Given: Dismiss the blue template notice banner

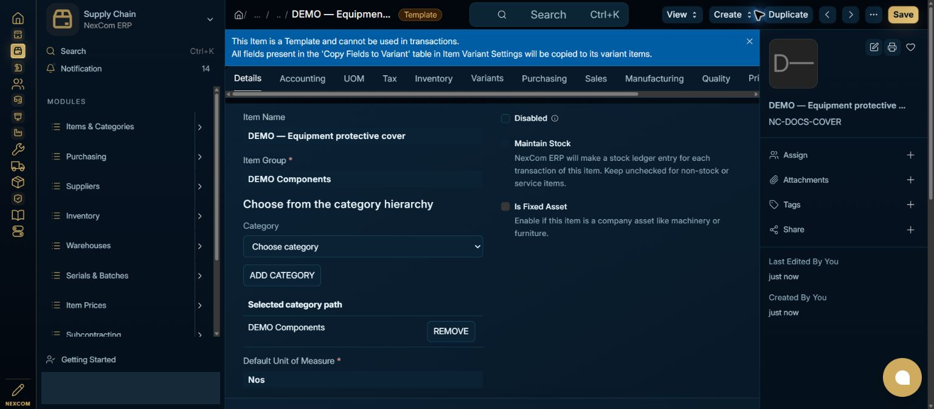Looking at the screenshot, I should [x=749, y=41].
